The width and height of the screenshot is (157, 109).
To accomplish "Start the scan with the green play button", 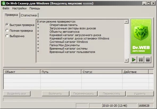I will [134, 60].
